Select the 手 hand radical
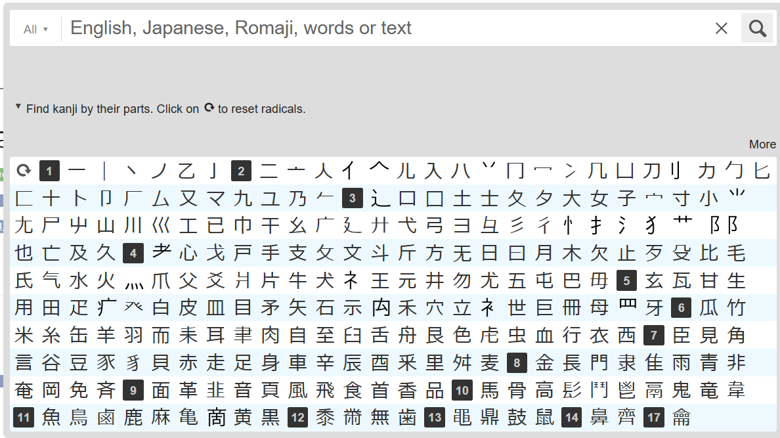780x438 pixels. coord(271,253)
